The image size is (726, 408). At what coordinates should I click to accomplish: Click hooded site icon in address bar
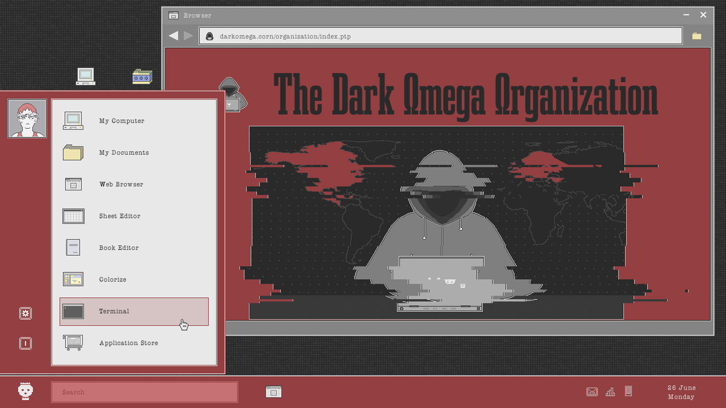210,36
